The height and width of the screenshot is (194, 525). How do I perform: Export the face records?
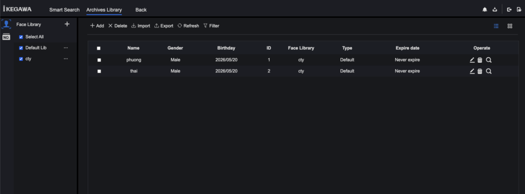tap(164, 26)
